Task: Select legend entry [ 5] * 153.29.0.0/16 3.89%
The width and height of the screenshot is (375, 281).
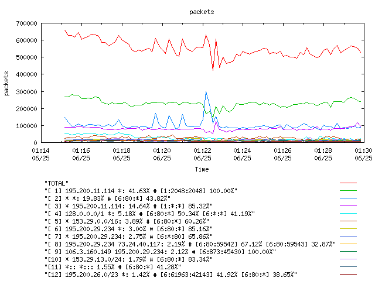Action: click(127, 221)
